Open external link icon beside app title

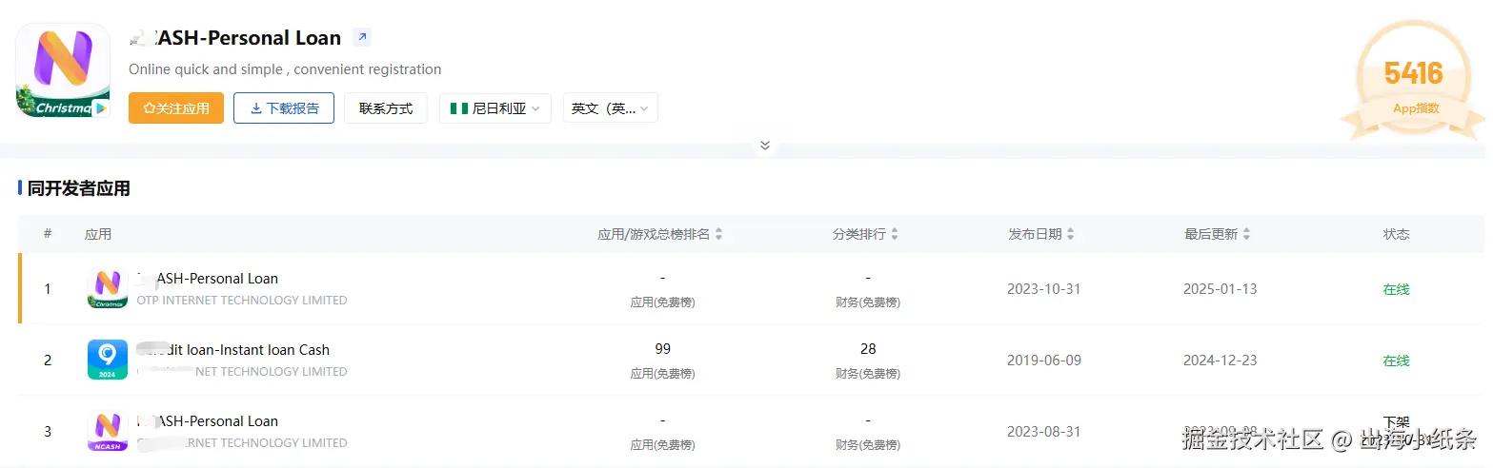pyautogui.click(x=361, y=38)
